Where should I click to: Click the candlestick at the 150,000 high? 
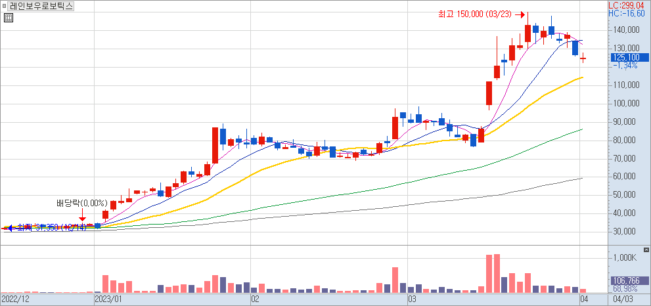tap(528, 33)
